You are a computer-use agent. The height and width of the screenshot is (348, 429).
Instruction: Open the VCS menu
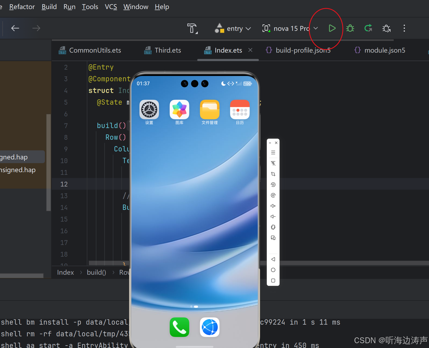click(111, 7)
